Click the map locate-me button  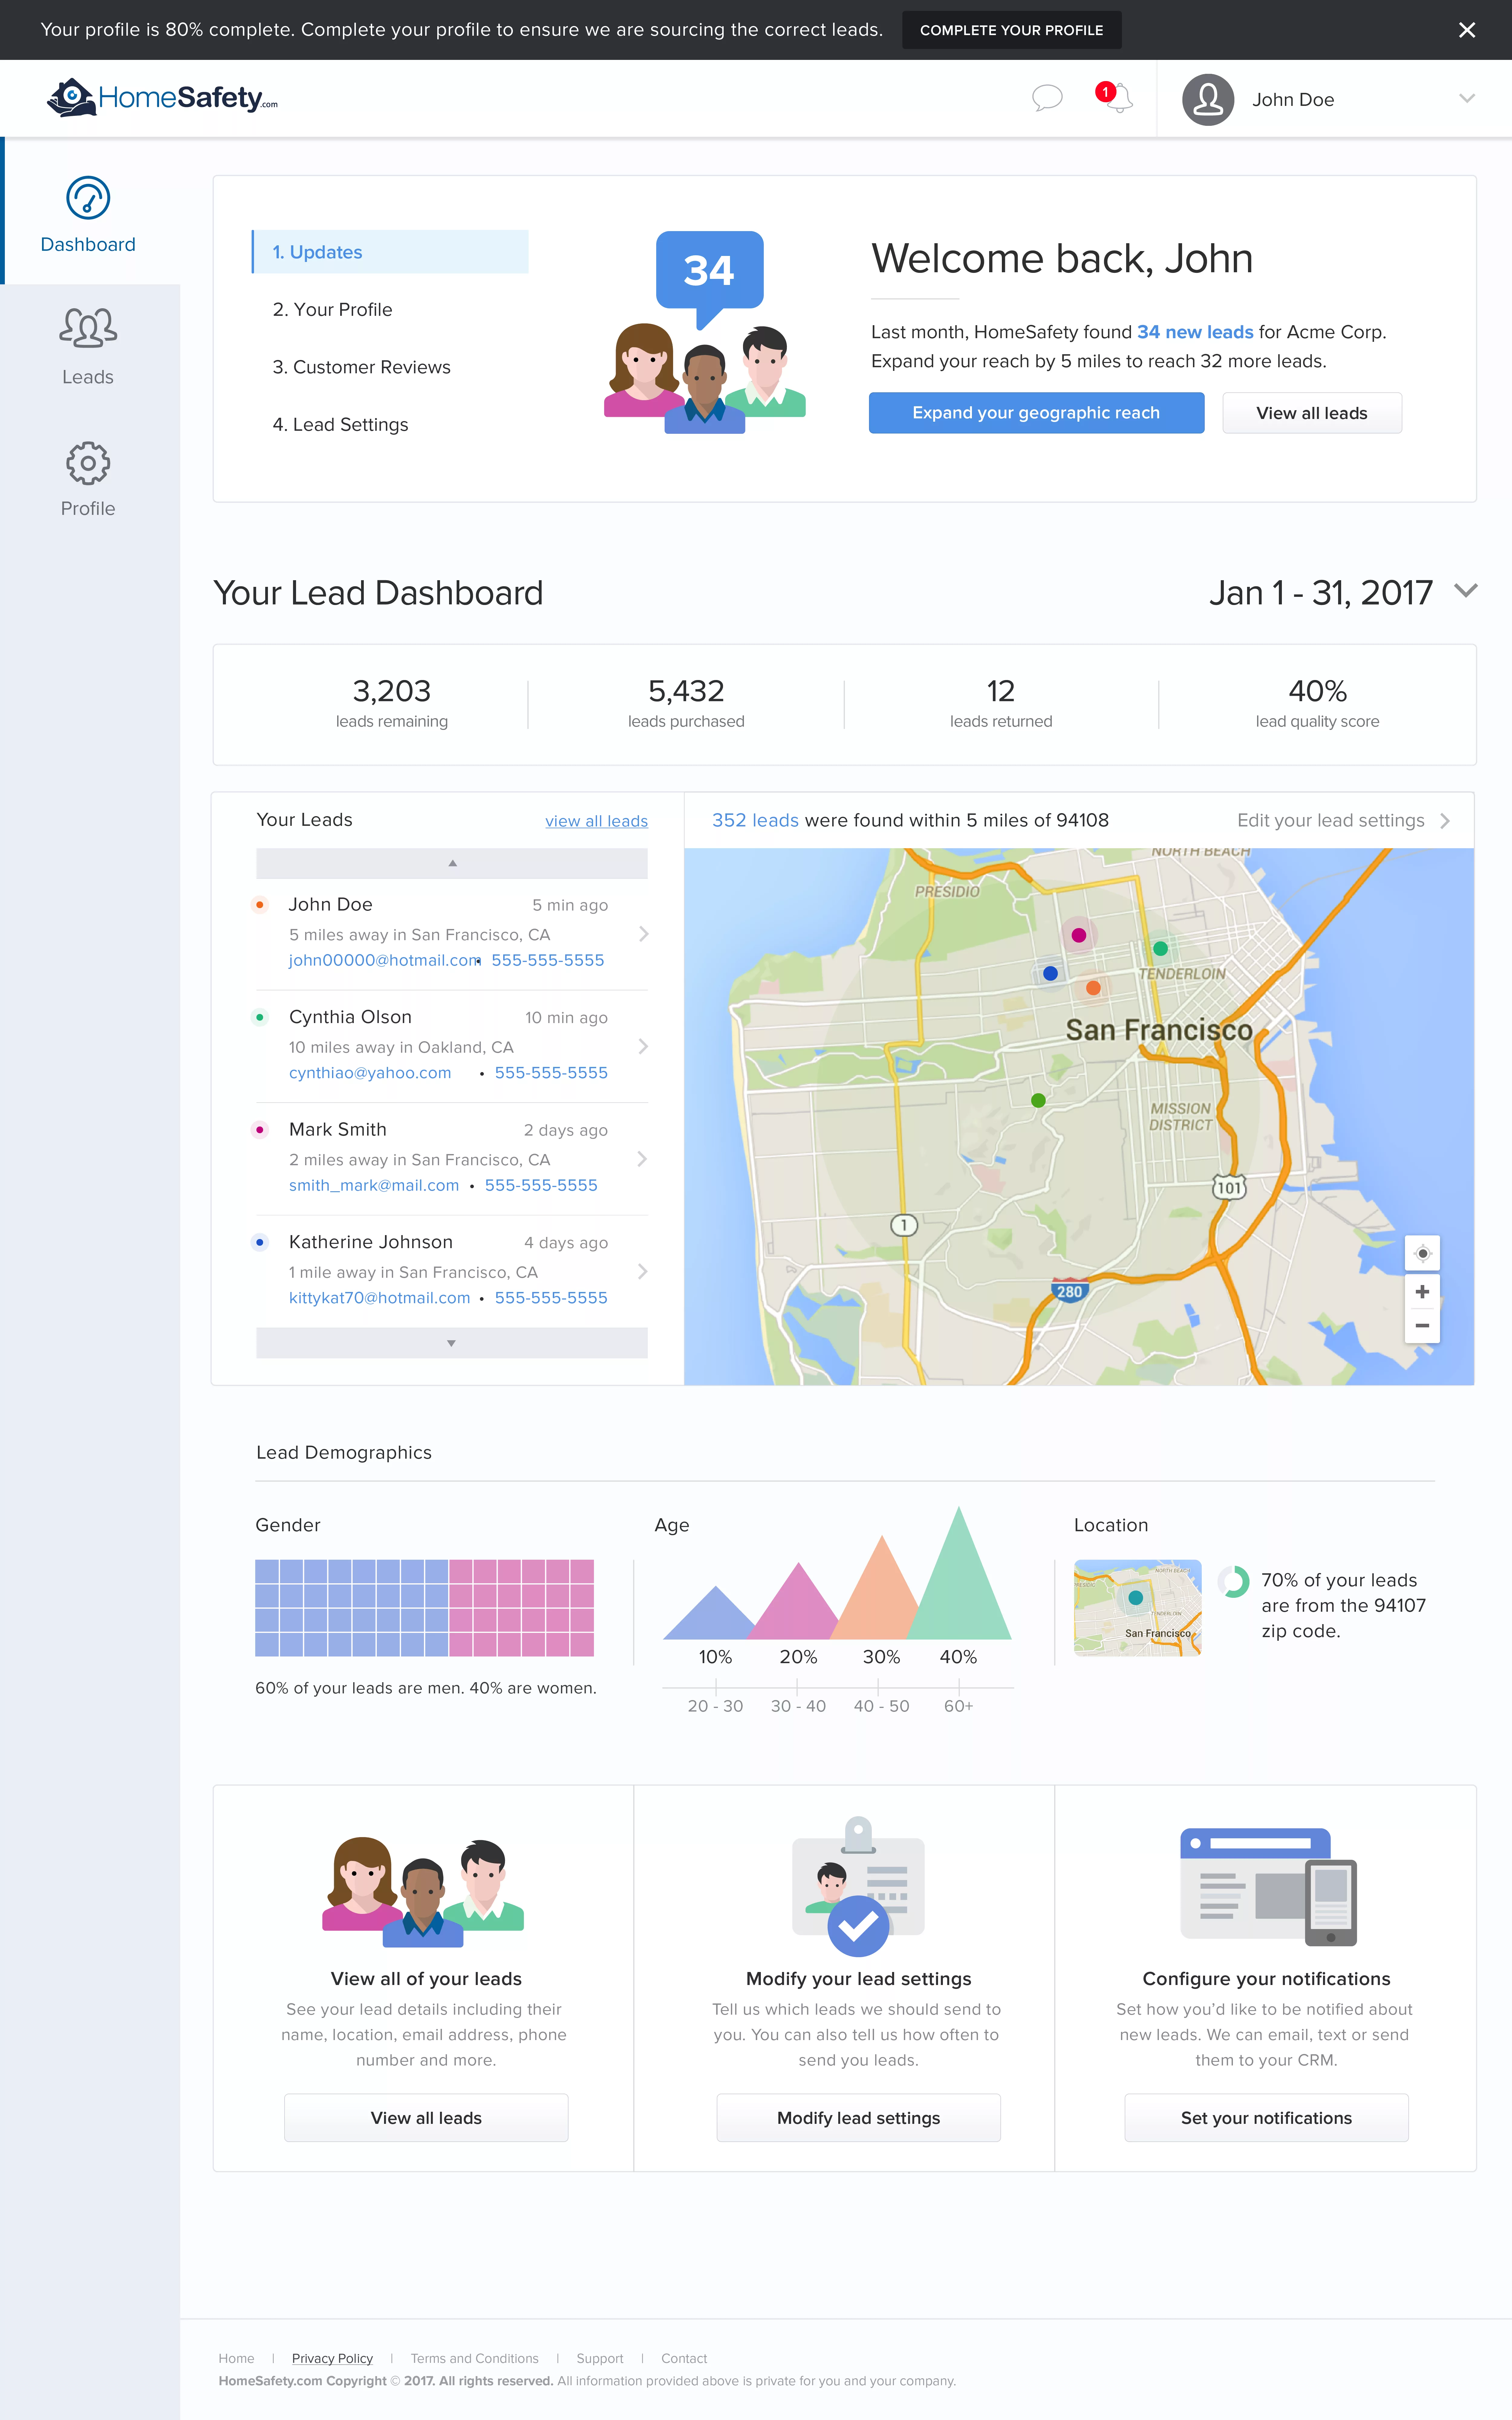[1422, 1253]
